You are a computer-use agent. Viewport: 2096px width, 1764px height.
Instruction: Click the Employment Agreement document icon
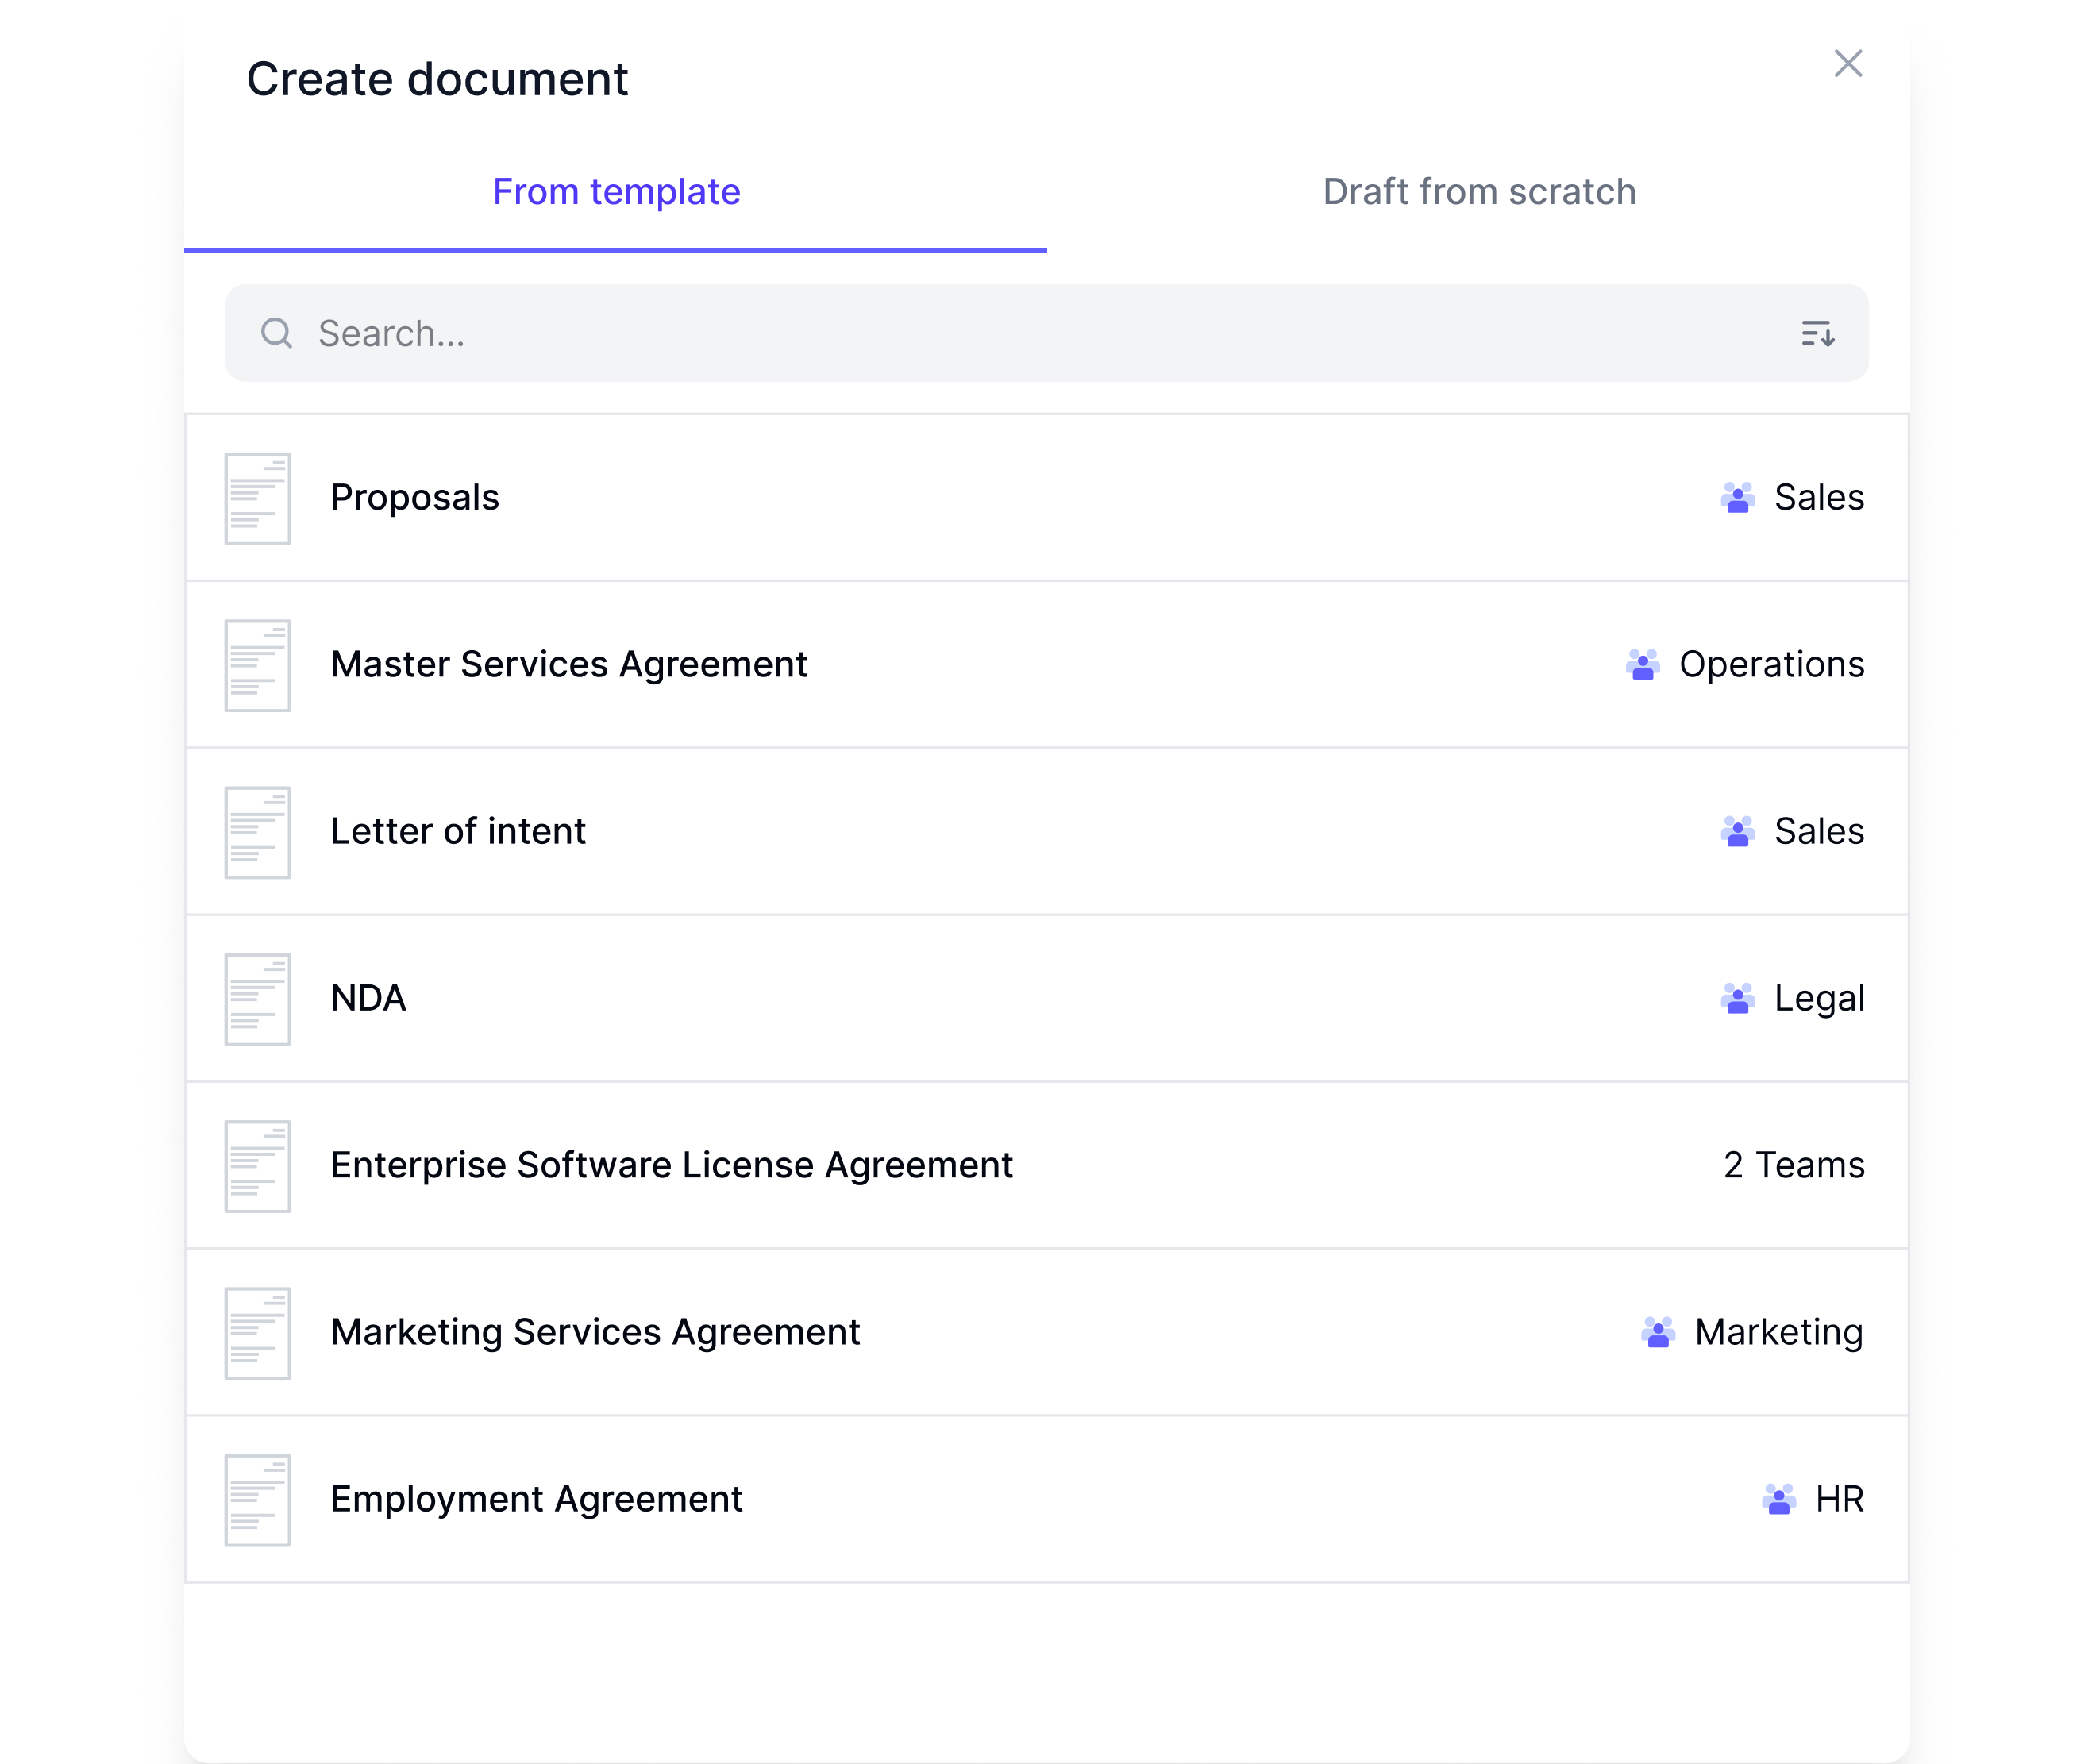pos(257,1500)
